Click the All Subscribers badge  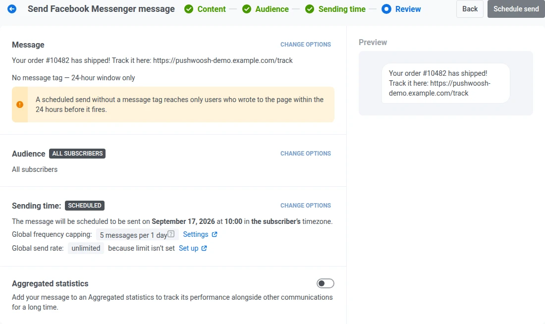coord(77,153)
